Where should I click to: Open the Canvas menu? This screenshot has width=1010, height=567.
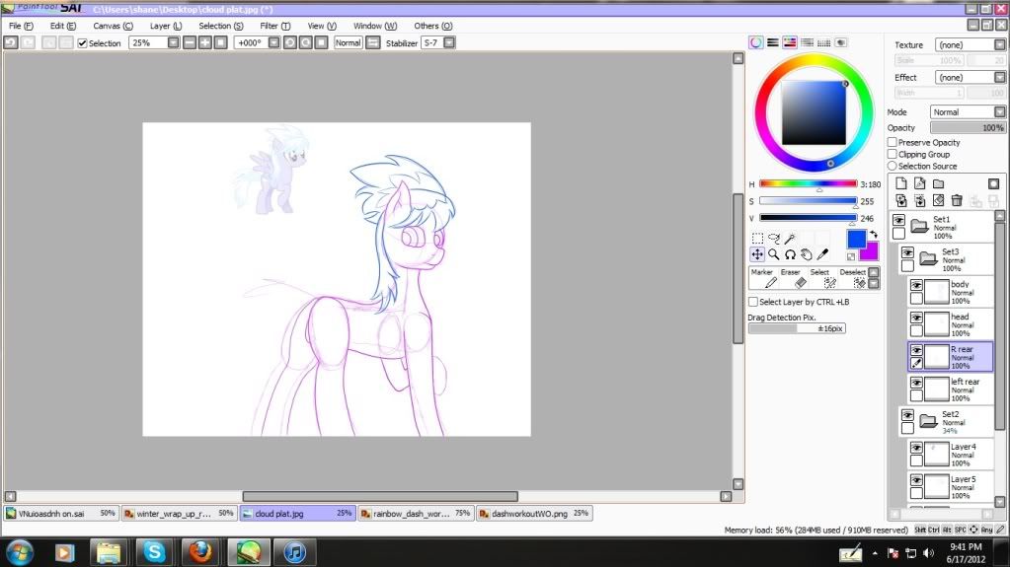113,26
